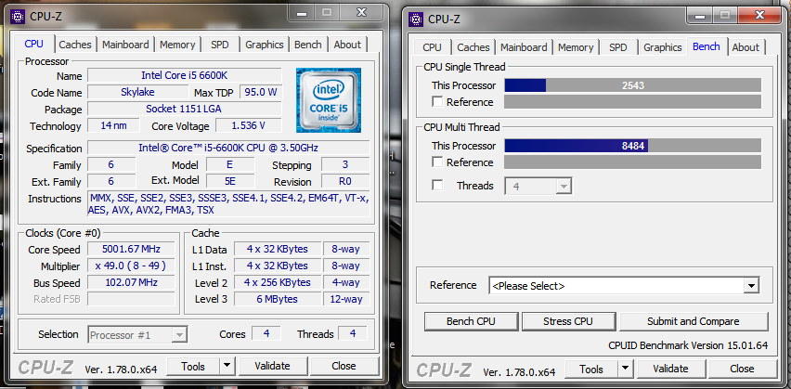
Task: Switch to CPU tab in right CPU-Z window
Action: [432, 47]
